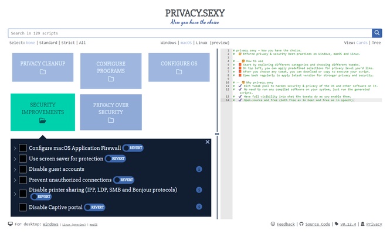
Task: Expand Use screen saver for protection node
Action: point(15,159)
